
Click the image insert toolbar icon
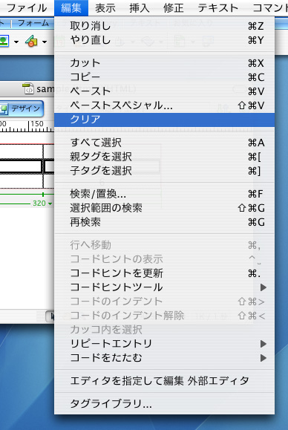tap(4, 41)
